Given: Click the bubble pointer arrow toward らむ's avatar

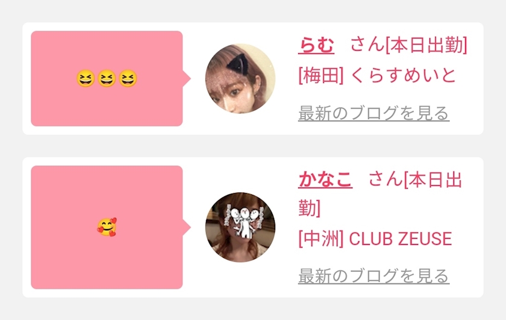Looking at the screenshot, I should point(187,79).
